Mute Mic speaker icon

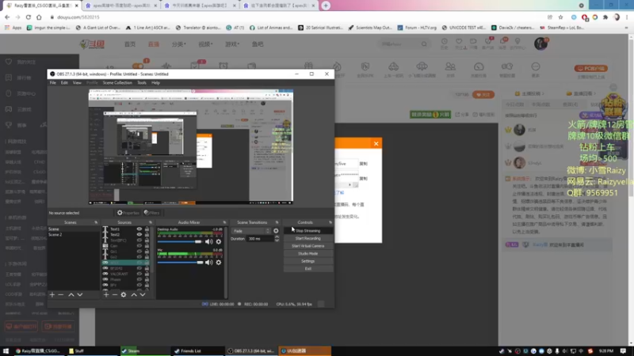pyautogui.click(x=208, y=263)
